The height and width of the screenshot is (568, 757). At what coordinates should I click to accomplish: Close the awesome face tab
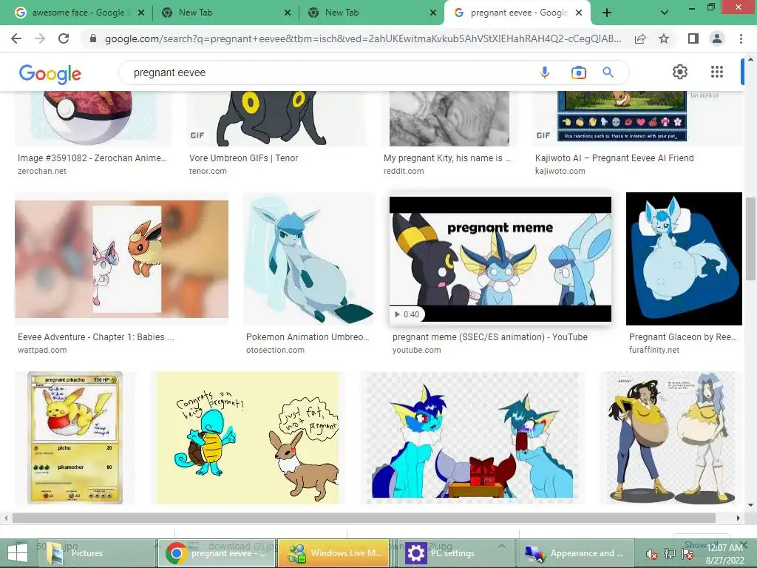[x=141, y=13]
